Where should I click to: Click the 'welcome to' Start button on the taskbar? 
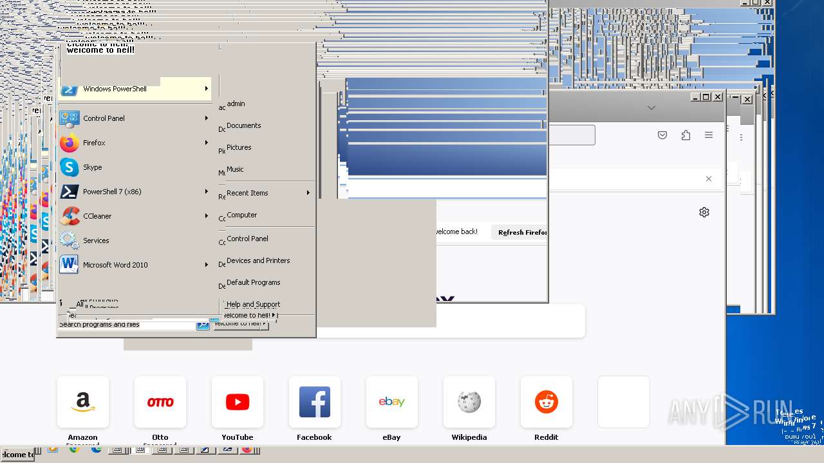click(17, 454)
